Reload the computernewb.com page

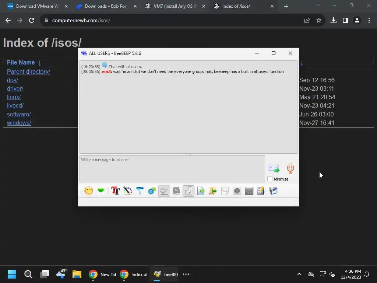32,21
